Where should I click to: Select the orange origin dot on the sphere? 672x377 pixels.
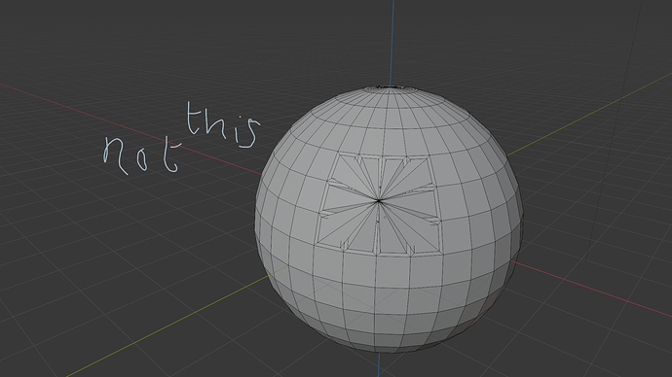[x=385, y=217]
